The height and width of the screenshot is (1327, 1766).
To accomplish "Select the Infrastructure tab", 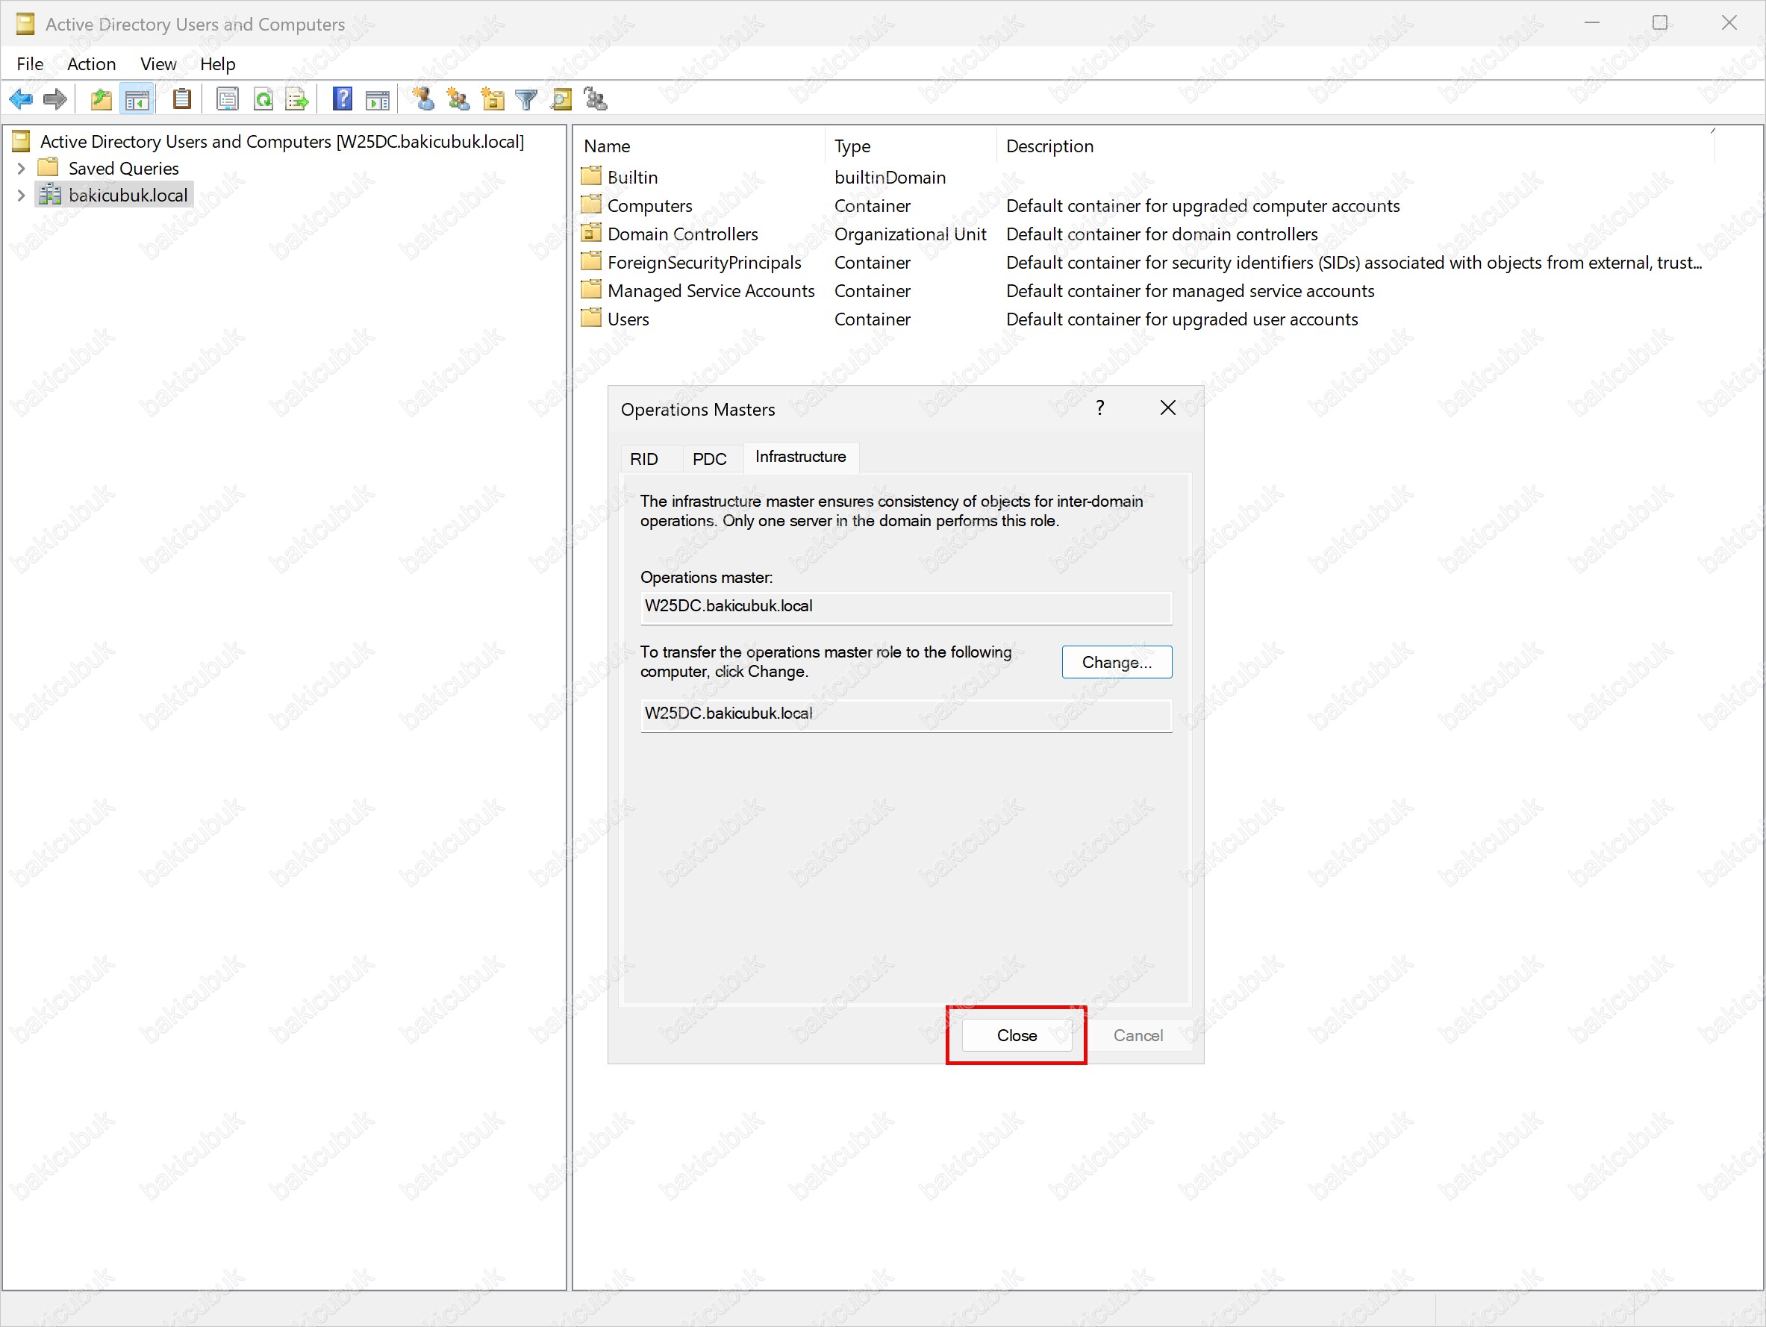I will 801,457.
